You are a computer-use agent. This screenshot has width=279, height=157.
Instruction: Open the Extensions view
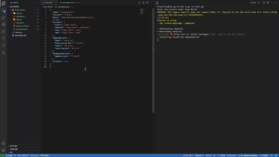tap(3, 31)
